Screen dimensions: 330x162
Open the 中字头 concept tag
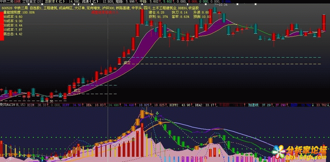pyautogui.click(x=136, y=8)
